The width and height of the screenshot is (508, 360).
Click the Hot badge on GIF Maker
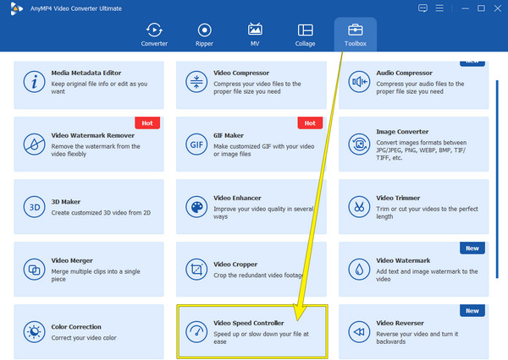click(x=310, y=123)
